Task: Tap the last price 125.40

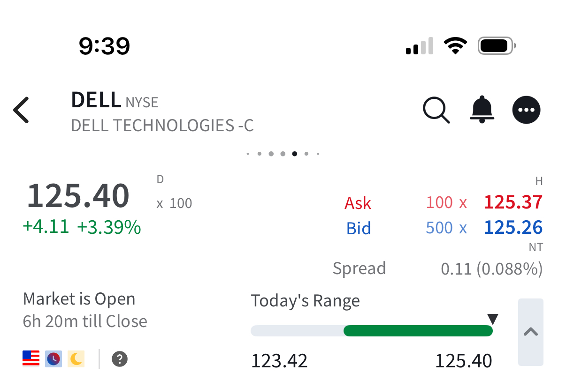Action: (x=78, y=196)
